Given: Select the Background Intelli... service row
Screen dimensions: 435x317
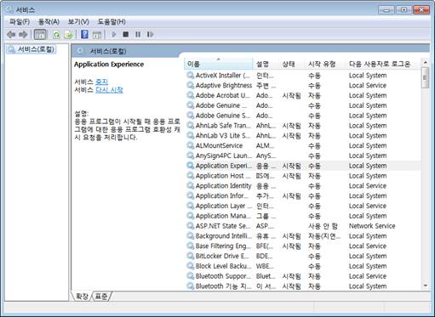Looking at the screenshot, I should point(302,236).
